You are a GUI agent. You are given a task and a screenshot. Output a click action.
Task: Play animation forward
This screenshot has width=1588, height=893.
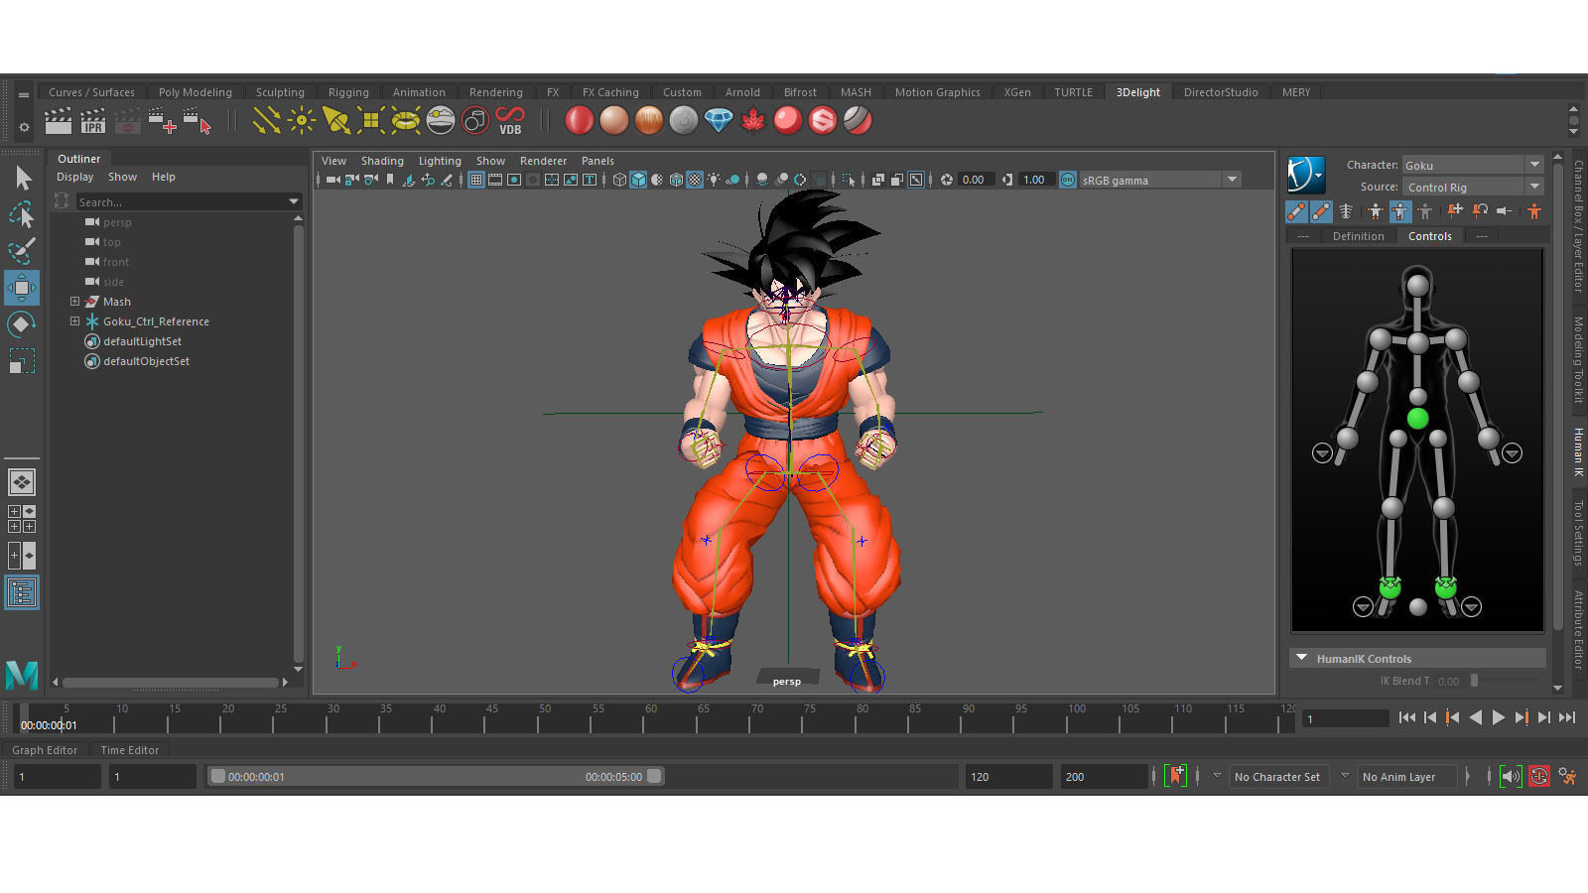1499,717
